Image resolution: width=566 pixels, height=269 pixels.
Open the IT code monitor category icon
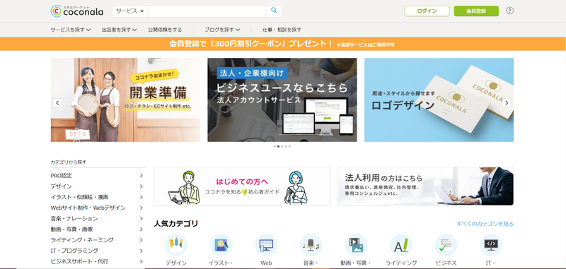pos(491,245)
